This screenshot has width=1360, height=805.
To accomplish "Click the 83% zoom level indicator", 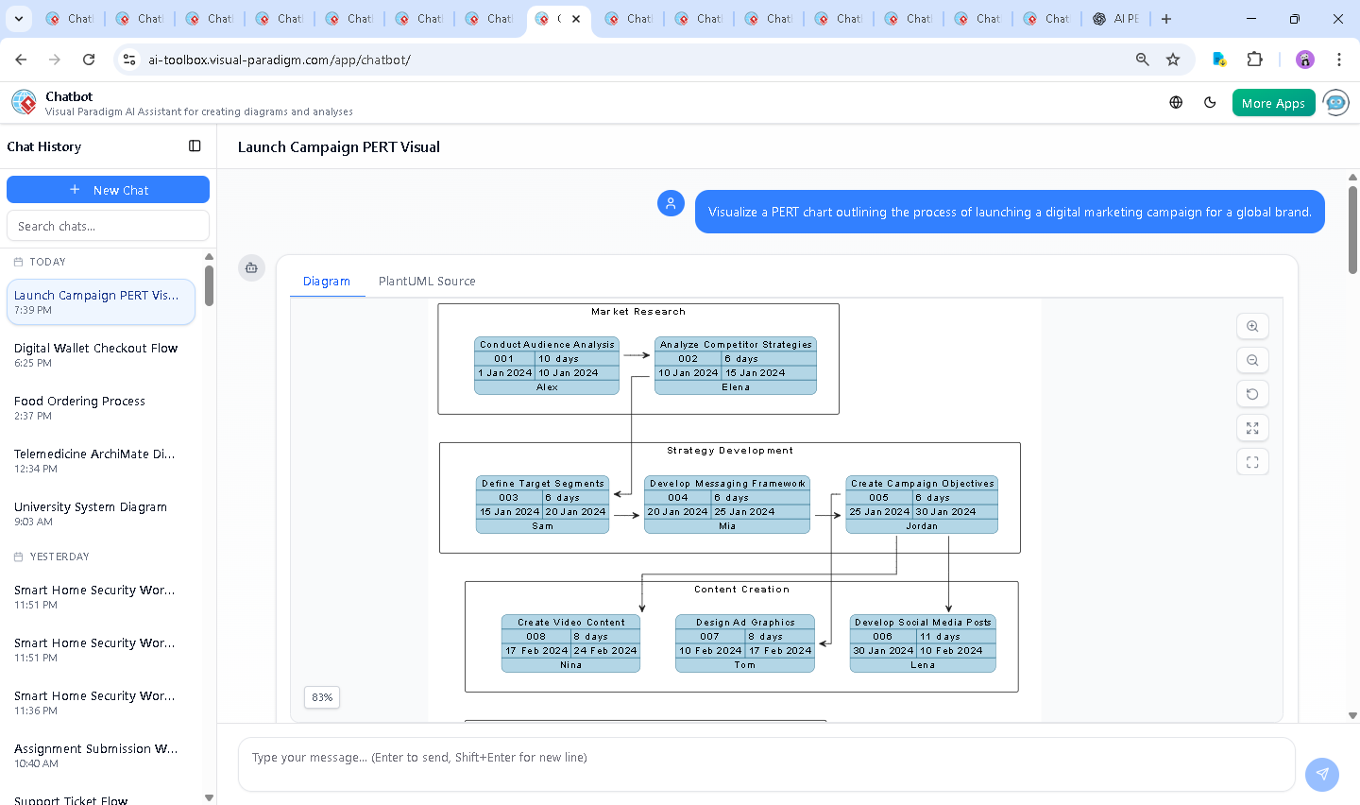I will pos(322,697).
